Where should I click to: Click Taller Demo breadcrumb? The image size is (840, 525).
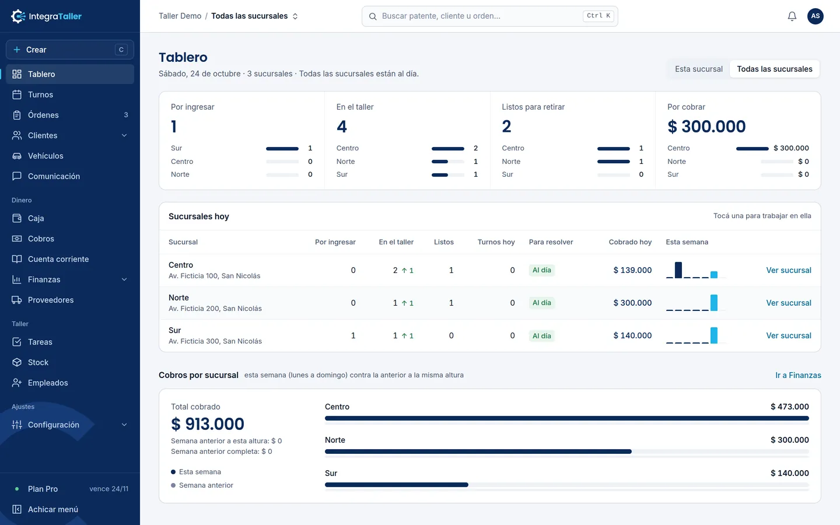(x=180, y=16)
